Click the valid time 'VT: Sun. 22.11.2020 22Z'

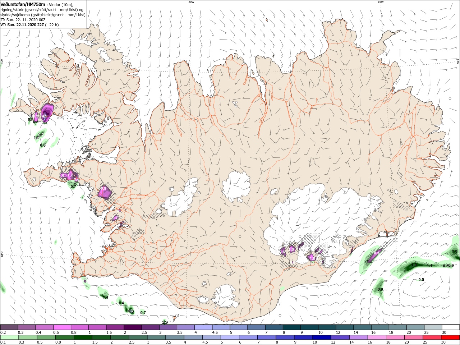click(x=22, y=25)
